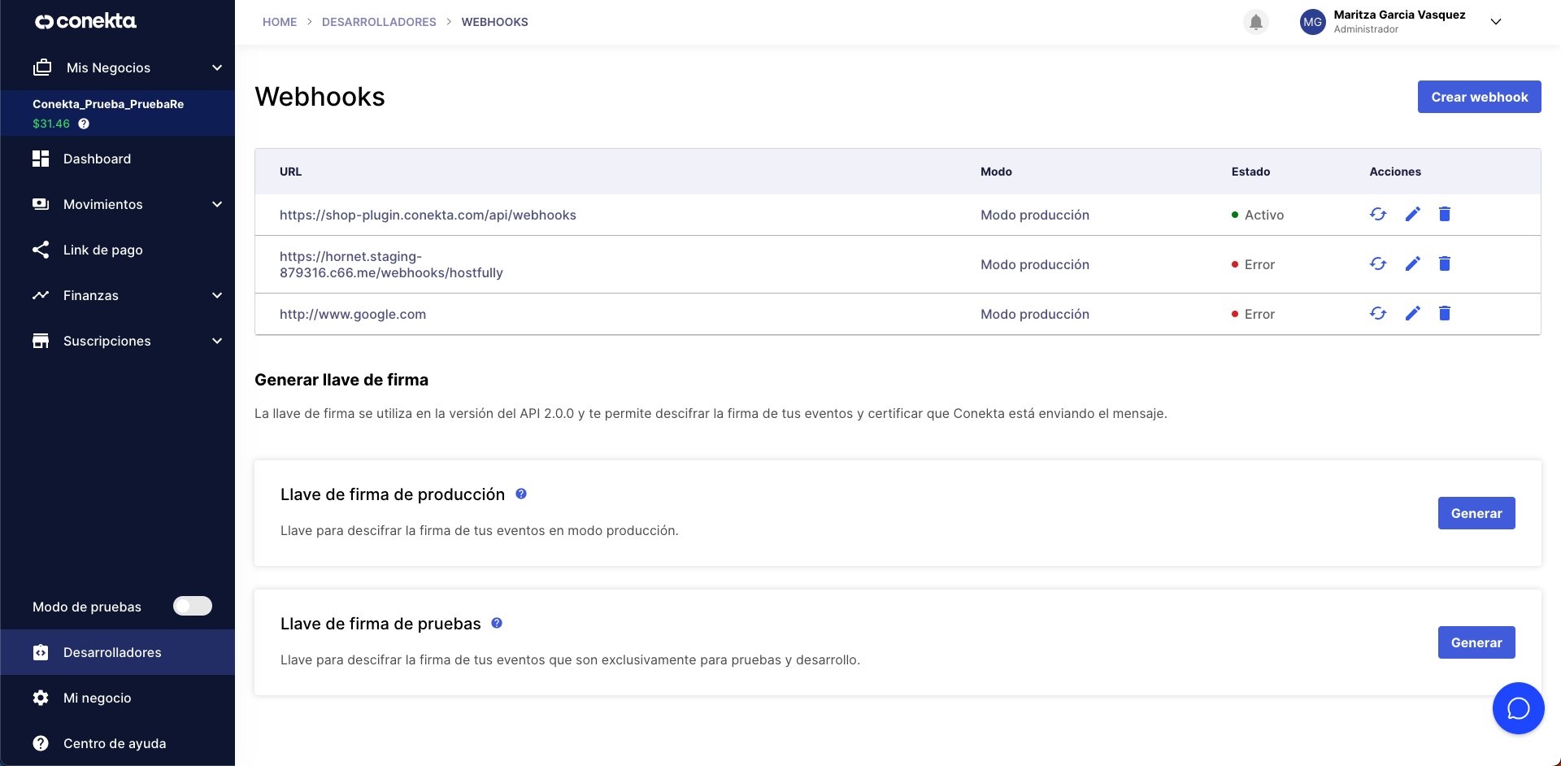Open the notifications bell
Viewport: 1561px width, 766px height.
coord(1255,21)
